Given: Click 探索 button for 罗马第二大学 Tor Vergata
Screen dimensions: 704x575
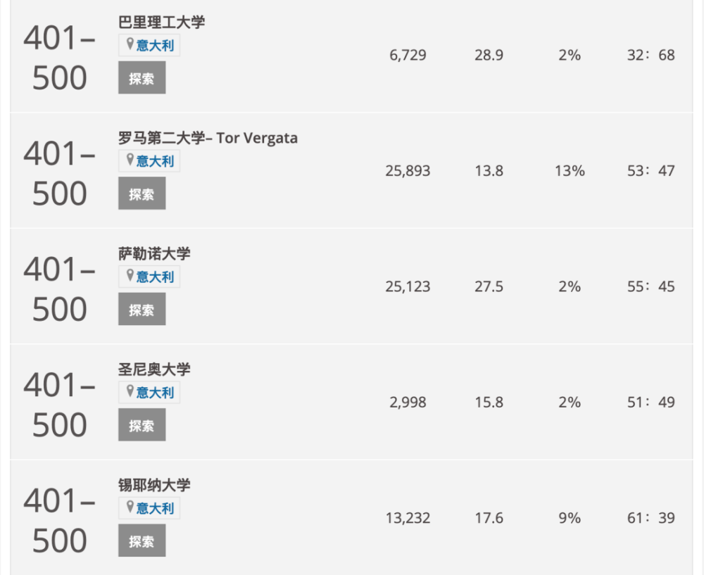Looking at the screenshot, I should [142, 193].
